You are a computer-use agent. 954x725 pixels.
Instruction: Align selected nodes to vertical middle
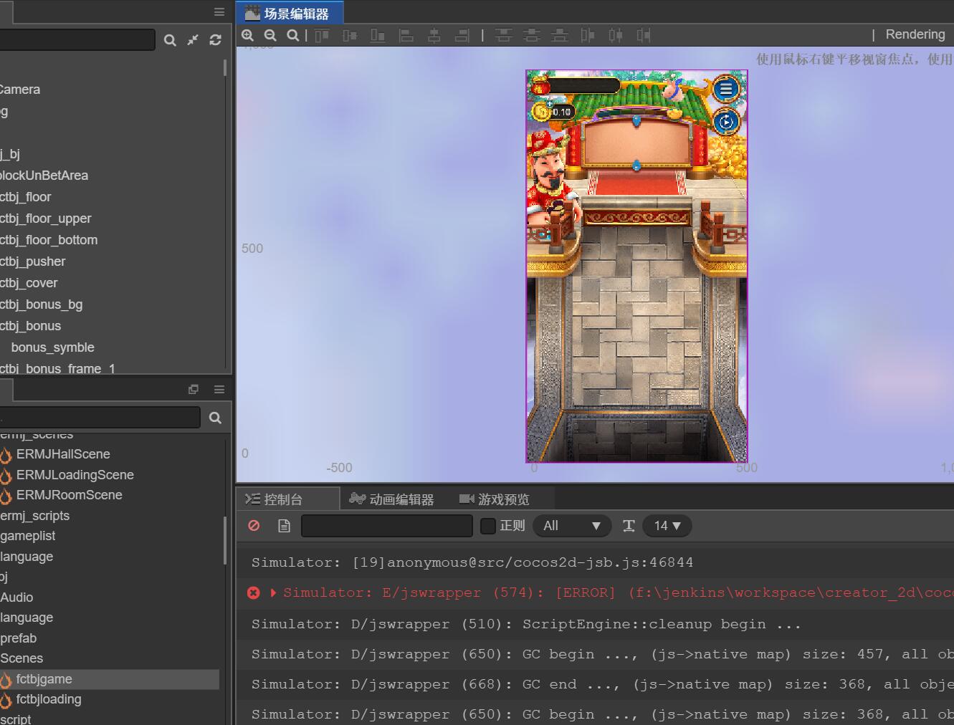[350, 35]
